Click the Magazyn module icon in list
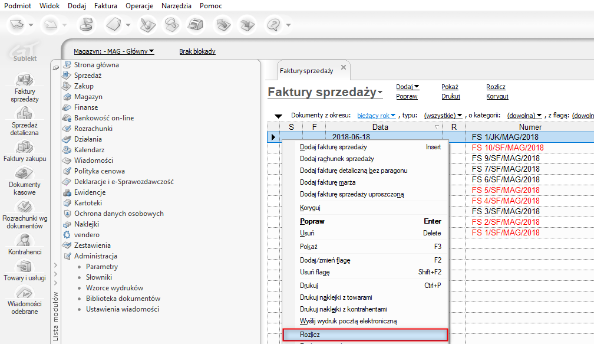The height and width of the screenshot is (344, 594). click(67, 97)
